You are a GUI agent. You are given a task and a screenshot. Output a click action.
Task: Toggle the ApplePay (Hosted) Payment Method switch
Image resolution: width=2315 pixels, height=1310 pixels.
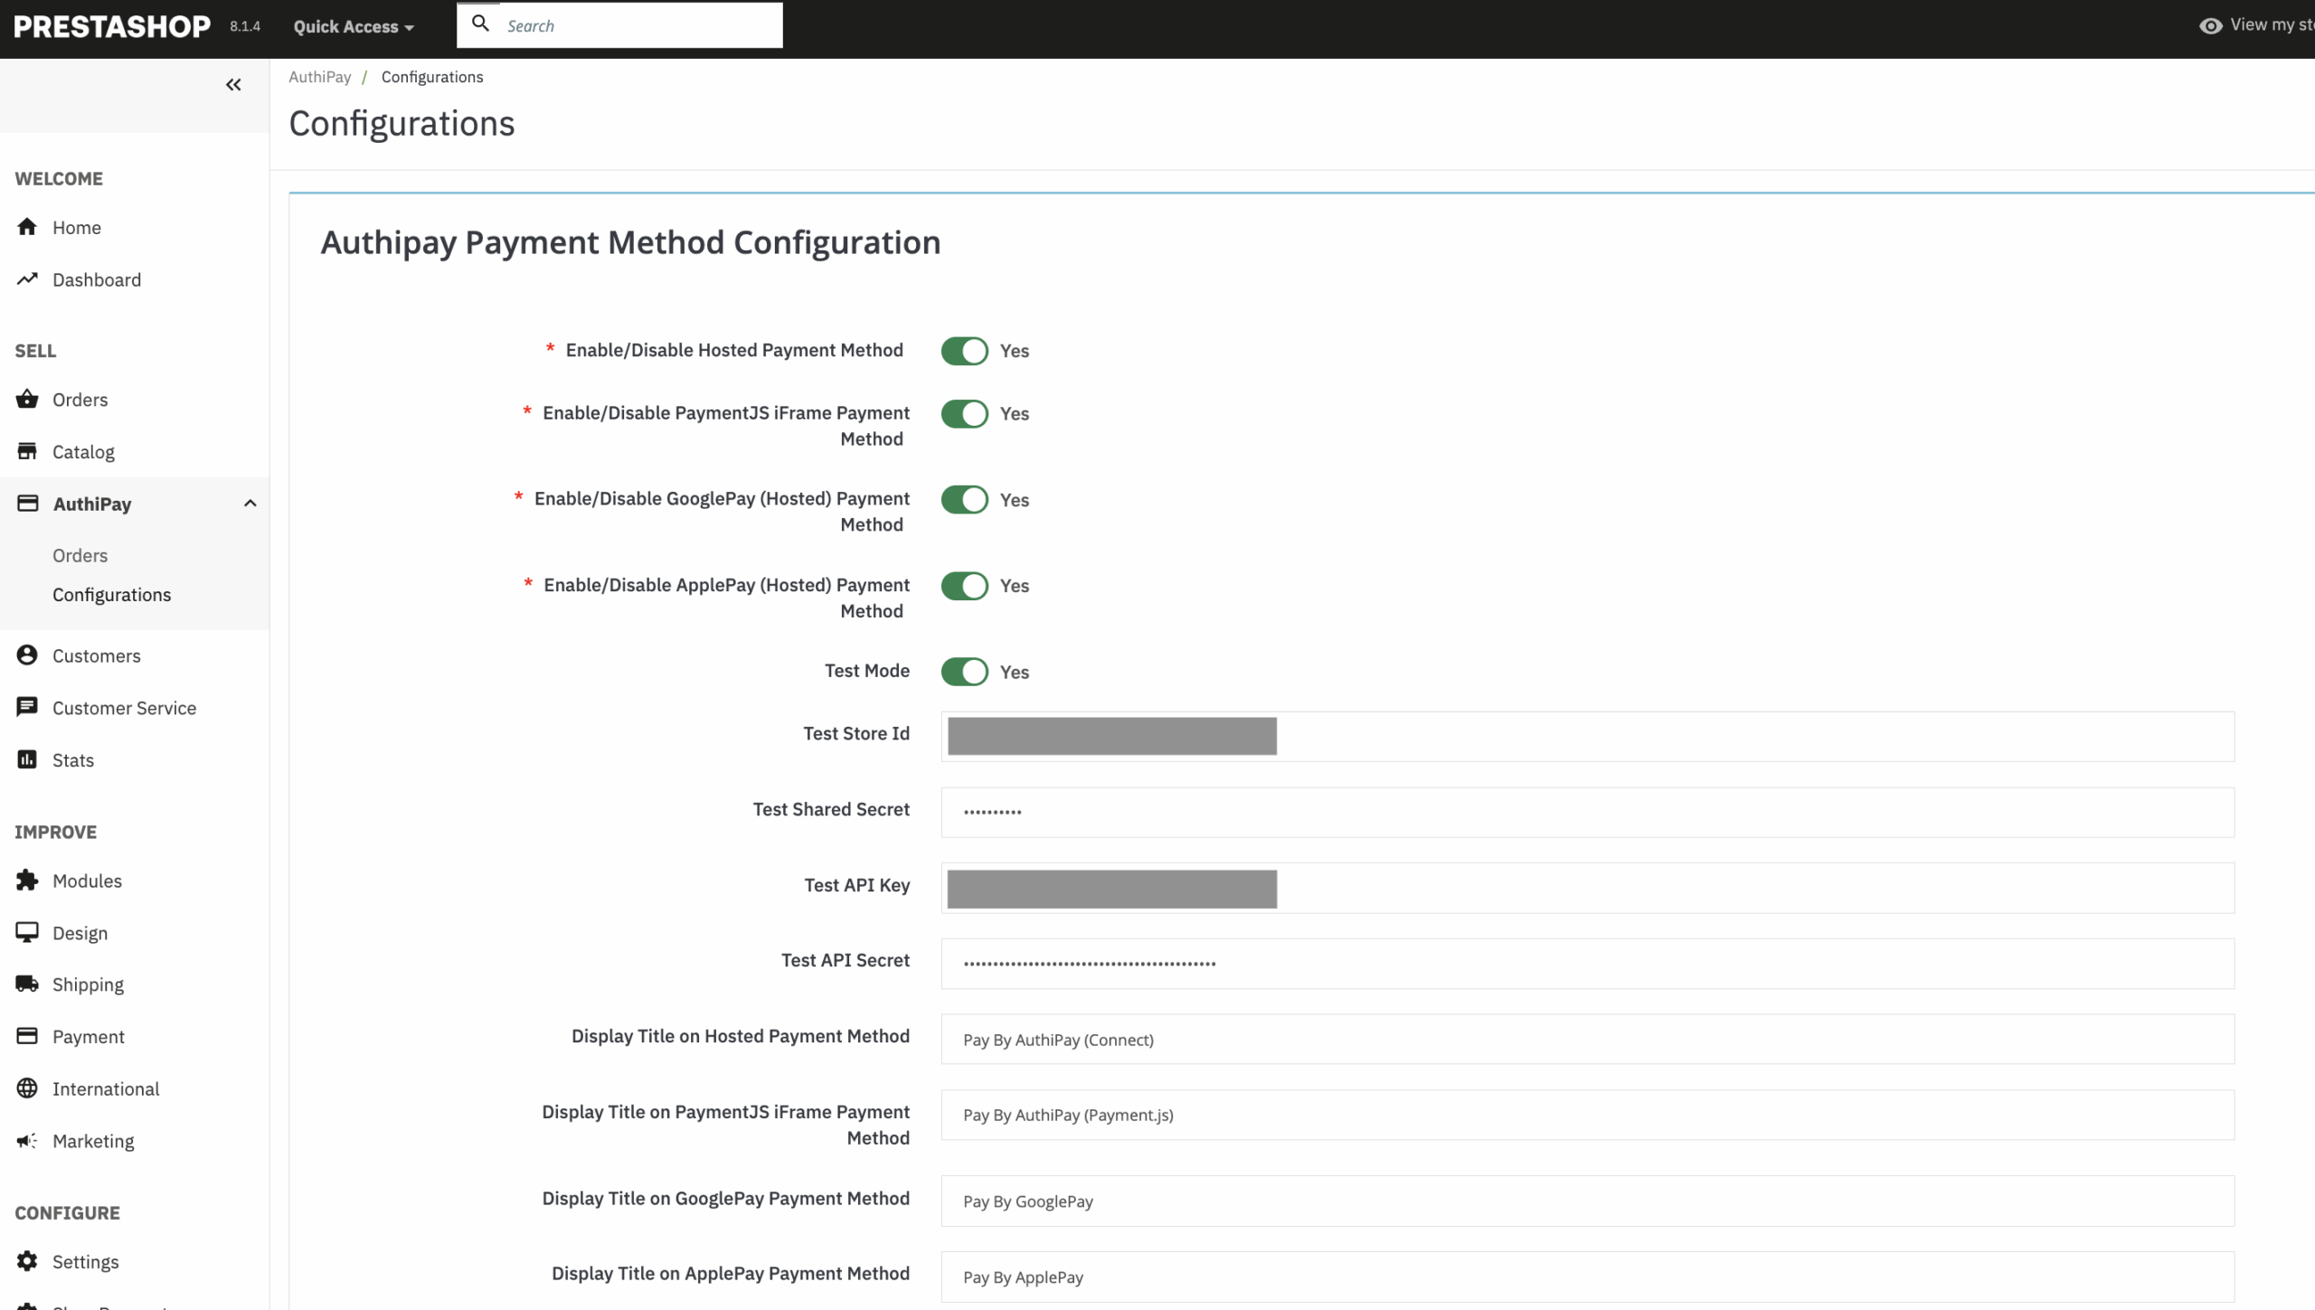(964, 586)
